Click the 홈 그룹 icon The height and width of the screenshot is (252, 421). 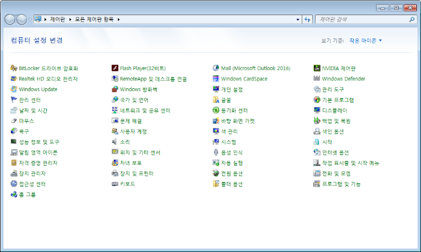click(13, 194)
